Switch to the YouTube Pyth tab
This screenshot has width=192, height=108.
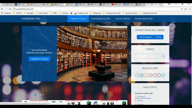(x=116, y=4)
